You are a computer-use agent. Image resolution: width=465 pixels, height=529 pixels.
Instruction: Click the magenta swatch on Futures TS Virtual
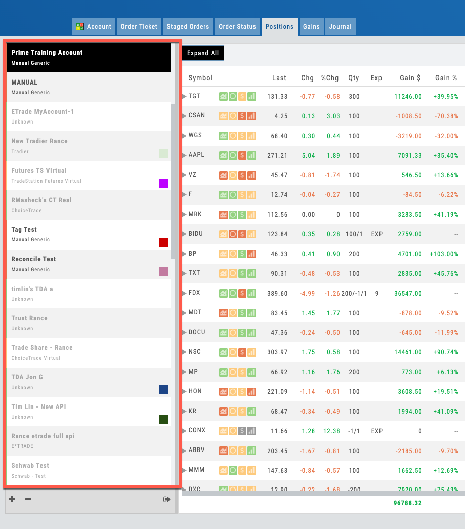(x=163, y=183)
